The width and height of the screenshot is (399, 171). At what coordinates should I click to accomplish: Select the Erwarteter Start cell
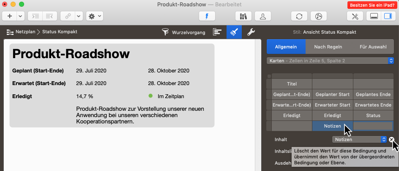pos(332,105)
